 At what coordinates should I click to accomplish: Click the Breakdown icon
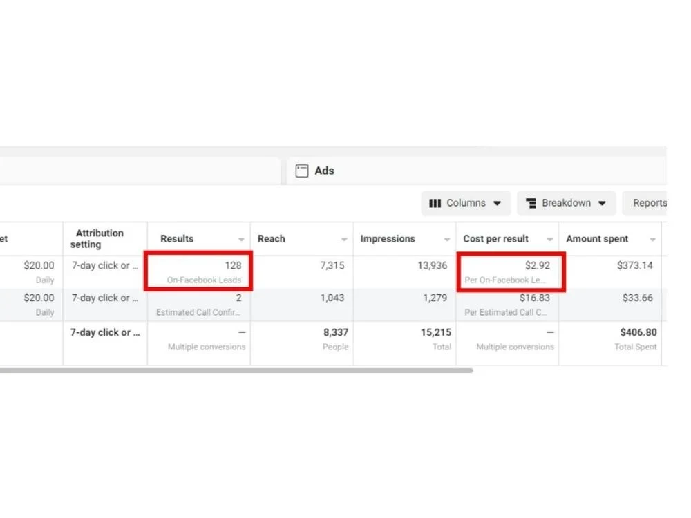pyautogui.click(x=531, y=203)
